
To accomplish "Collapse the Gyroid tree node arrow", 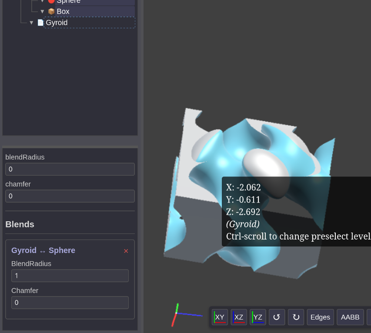I will (x=31, y=23).
